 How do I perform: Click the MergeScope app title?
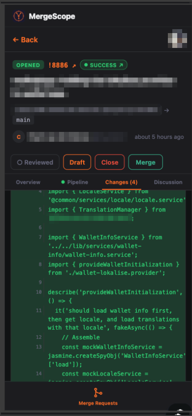52,16
